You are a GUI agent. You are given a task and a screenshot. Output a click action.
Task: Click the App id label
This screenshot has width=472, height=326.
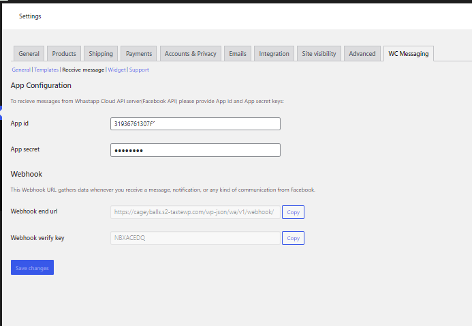click(20, 123)
